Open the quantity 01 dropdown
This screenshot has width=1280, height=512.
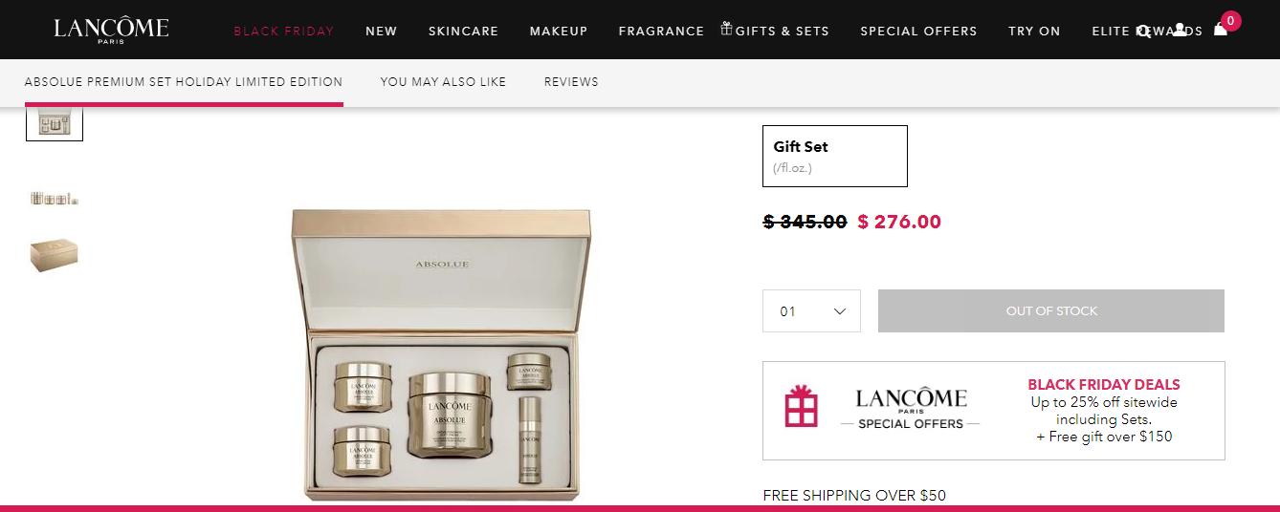pyautogui.click(x=811, y=311)
